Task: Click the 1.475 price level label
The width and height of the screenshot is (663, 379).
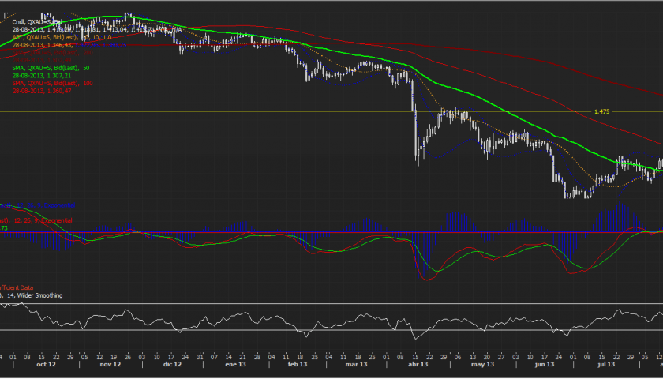Action: 601,111
